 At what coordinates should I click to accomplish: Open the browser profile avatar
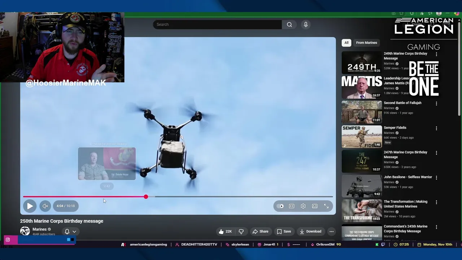click(439, 14)
